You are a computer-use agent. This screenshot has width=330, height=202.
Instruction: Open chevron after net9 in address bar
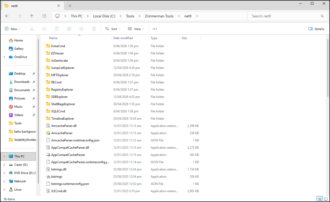(197, 16)
